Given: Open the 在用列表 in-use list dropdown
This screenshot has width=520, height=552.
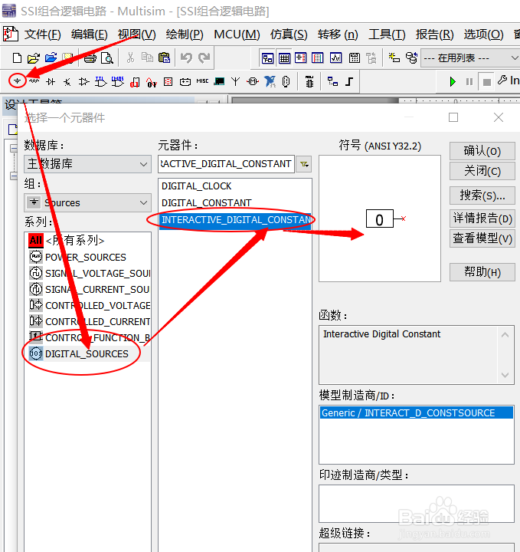Looking at the screenshot, I should (470, 58).
